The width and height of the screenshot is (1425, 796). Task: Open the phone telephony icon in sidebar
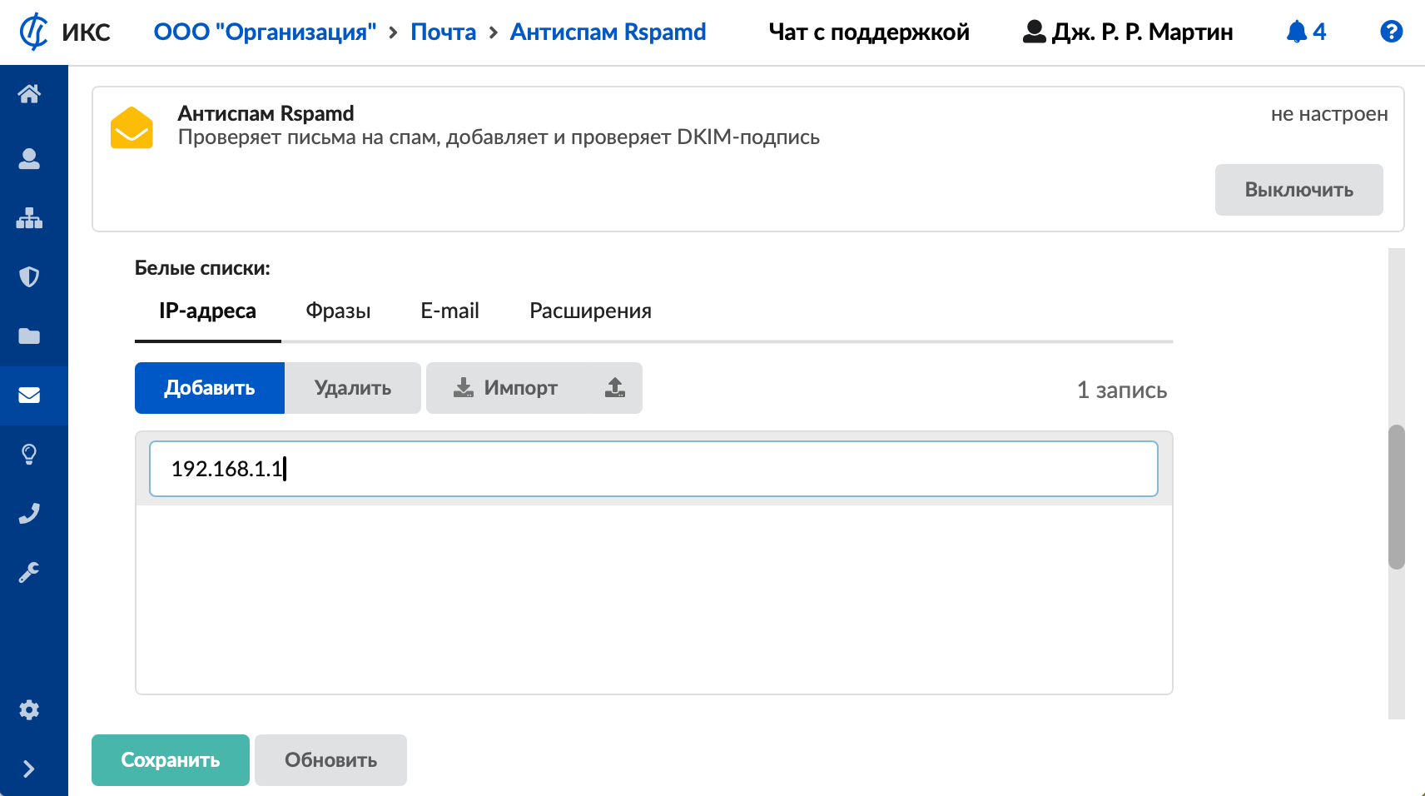tap(29, 514)
